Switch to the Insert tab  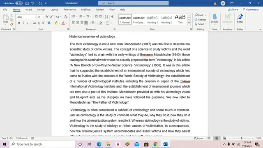pyautogui.click(x=28, y=9)
